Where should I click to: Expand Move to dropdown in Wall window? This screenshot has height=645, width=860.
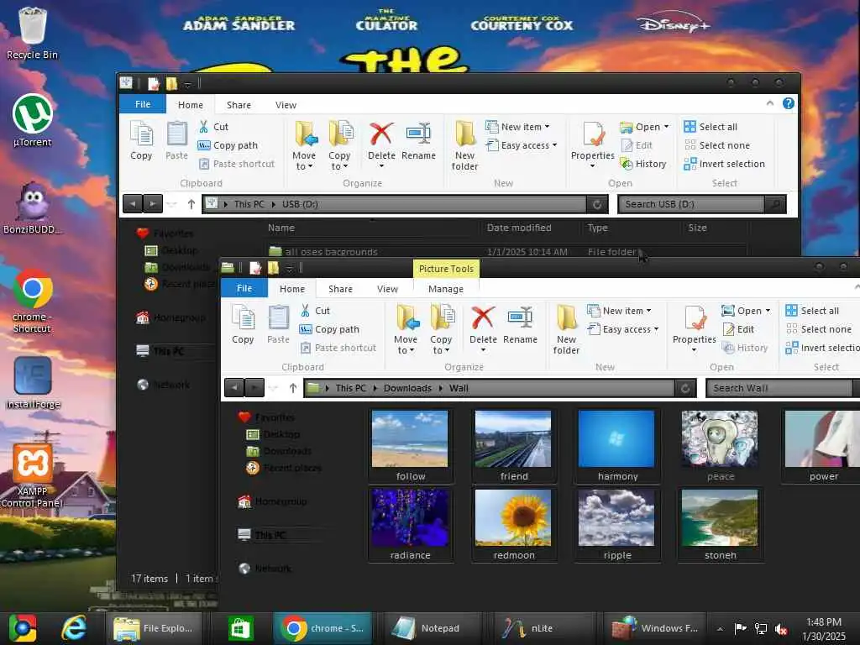(x=406, y=350)
